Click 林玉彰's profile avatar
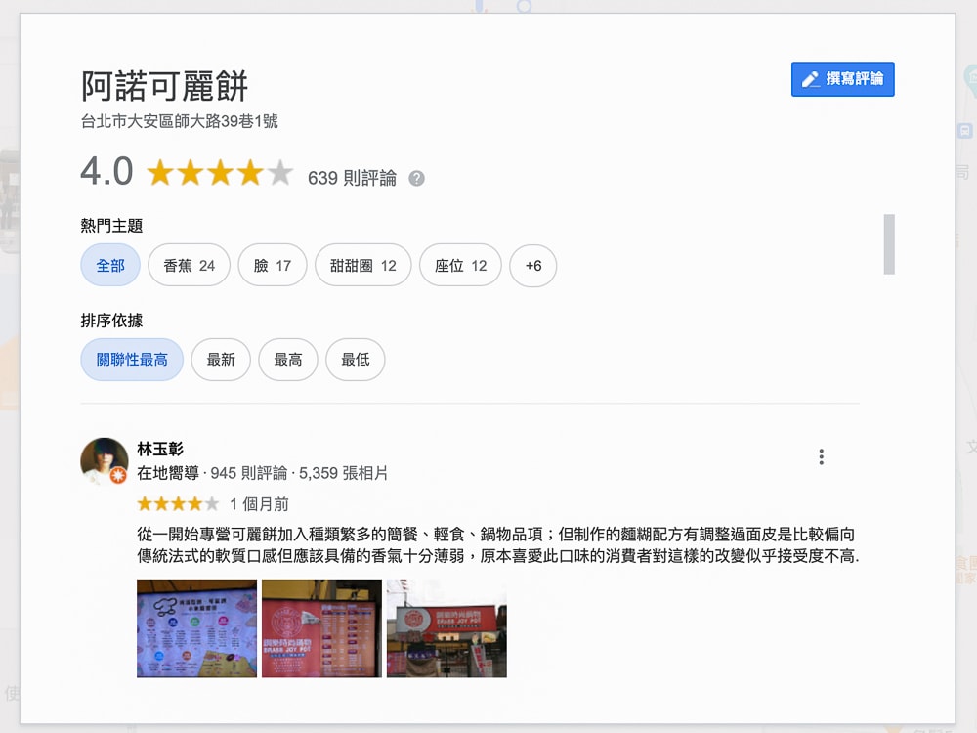This screenshot has width=977, height=733. pyautogui.click(x=104, y=461)
